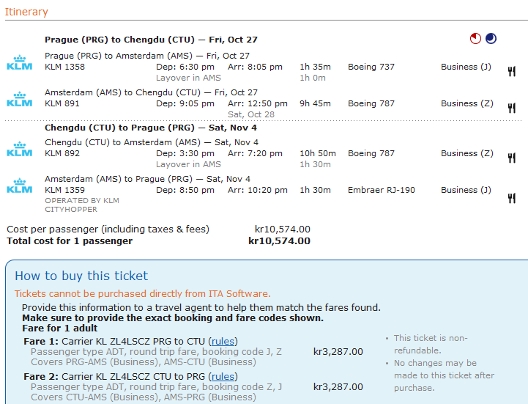This screenshot has width=528, height=404.
Task: Open the rules link for Fare 1
Action: [223, 341]
